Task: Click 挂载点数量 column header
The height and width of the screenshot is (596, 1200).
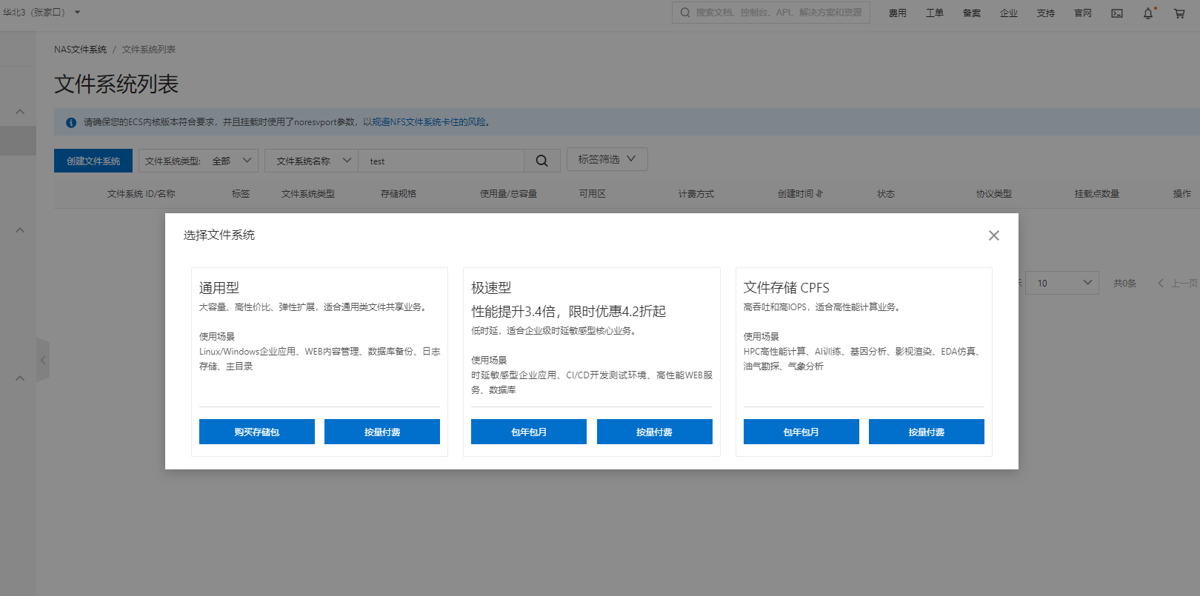Action: (x=1097, y=194)
